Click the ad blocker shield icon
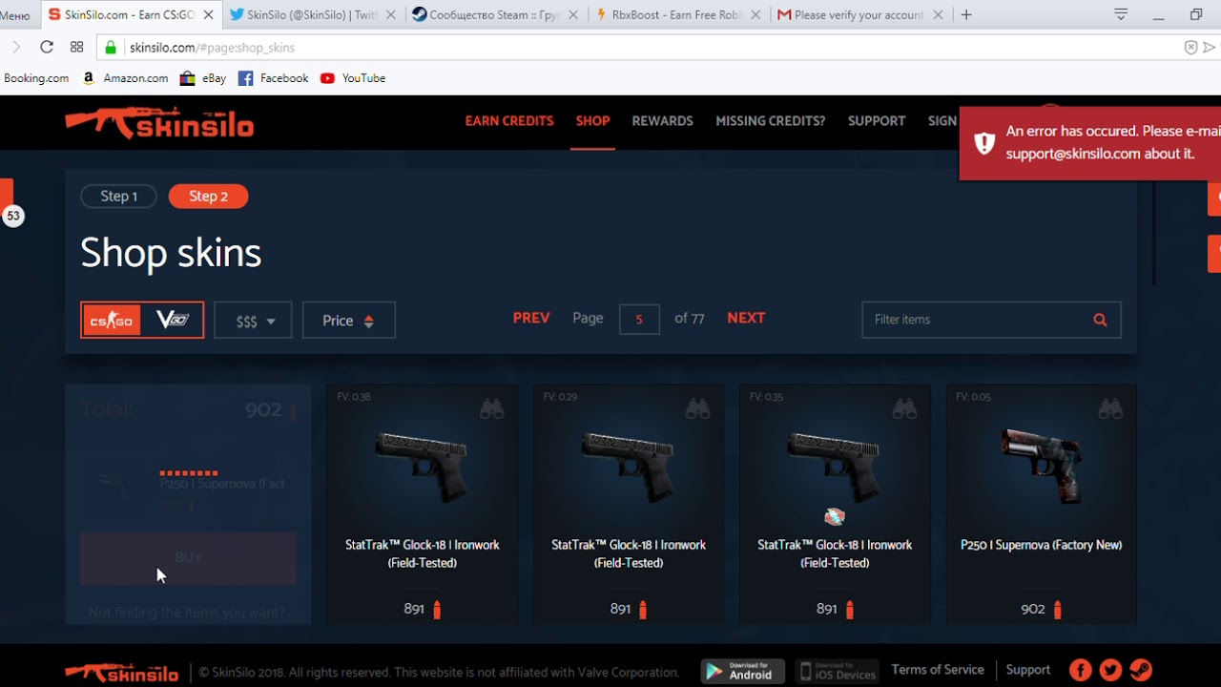This screenshot has width=1221, height=687. [x=1190, y=47]
